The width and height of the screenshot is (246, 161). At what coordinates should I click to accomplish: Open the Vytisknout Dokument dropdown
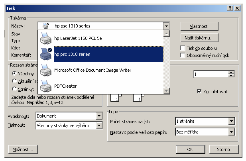pyautogui.click(x=99, y=116)
